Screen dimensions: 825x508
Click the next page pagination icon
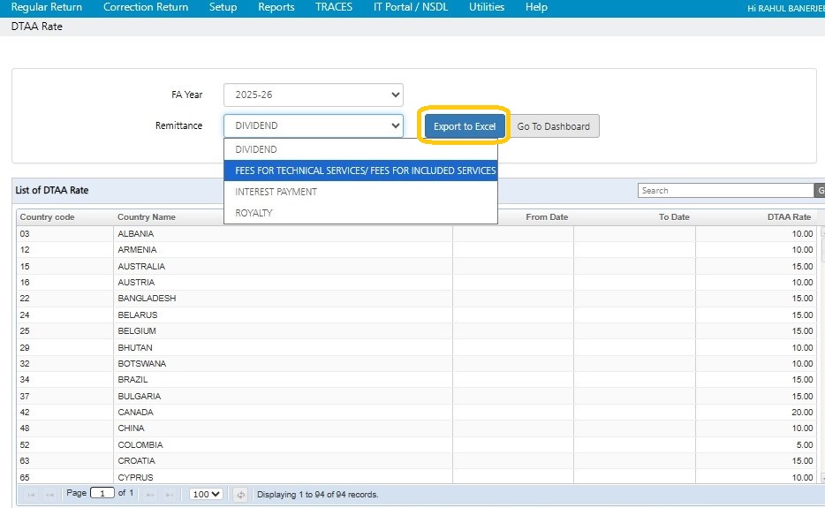149,495
